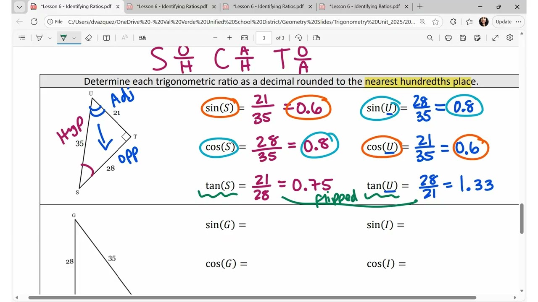Open Find in PDF search
Screen dimensions: 538x302
tap(430, 38)
